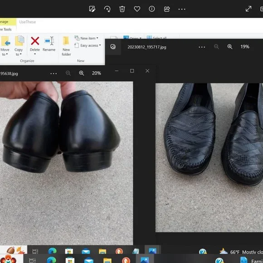Open file info with the circled i icon
Viewport: 263px width, 263px height.
point(152,9)
